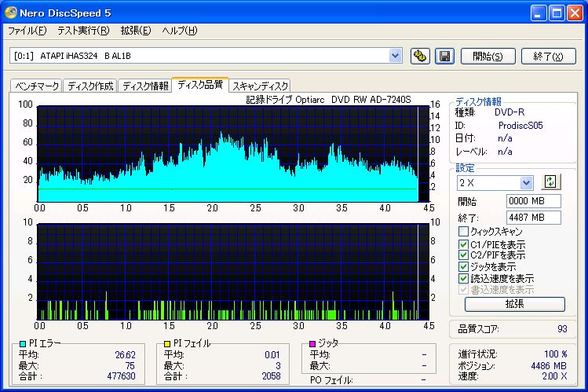This screenshot has height=392, width=588.
Task: Click the progress value 100 %
Action: point(555,354)
